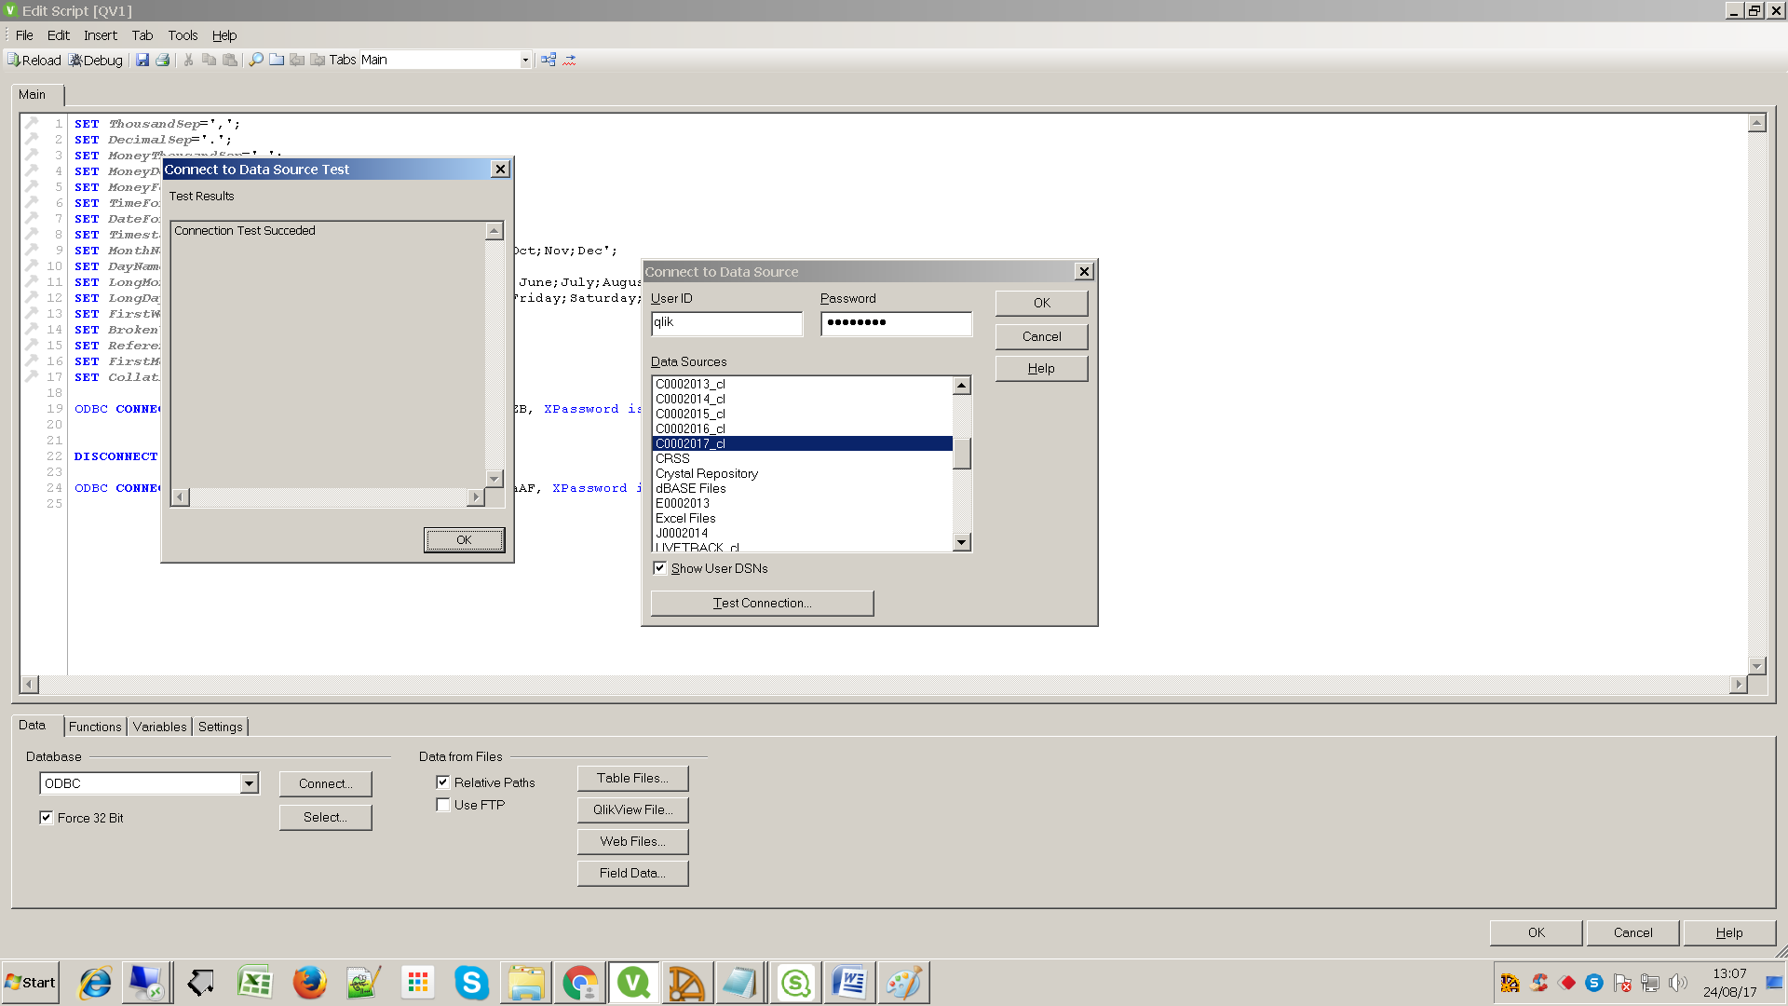Switch to QlikView in the taskbar
Screen dimensions: 1788x1006
633,983
